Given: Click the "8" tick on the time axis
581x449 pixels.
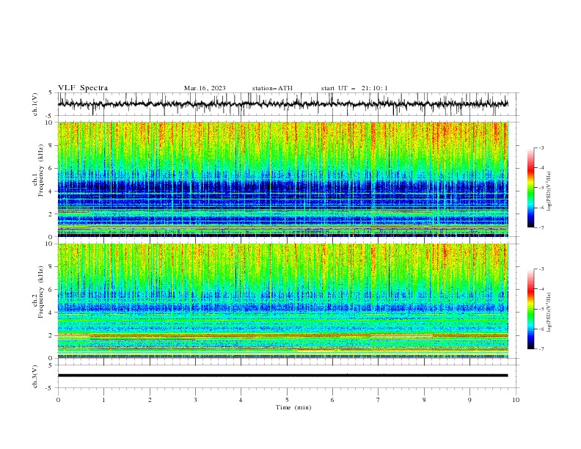Looking at the screenshot, I should (x=424, y=400).
